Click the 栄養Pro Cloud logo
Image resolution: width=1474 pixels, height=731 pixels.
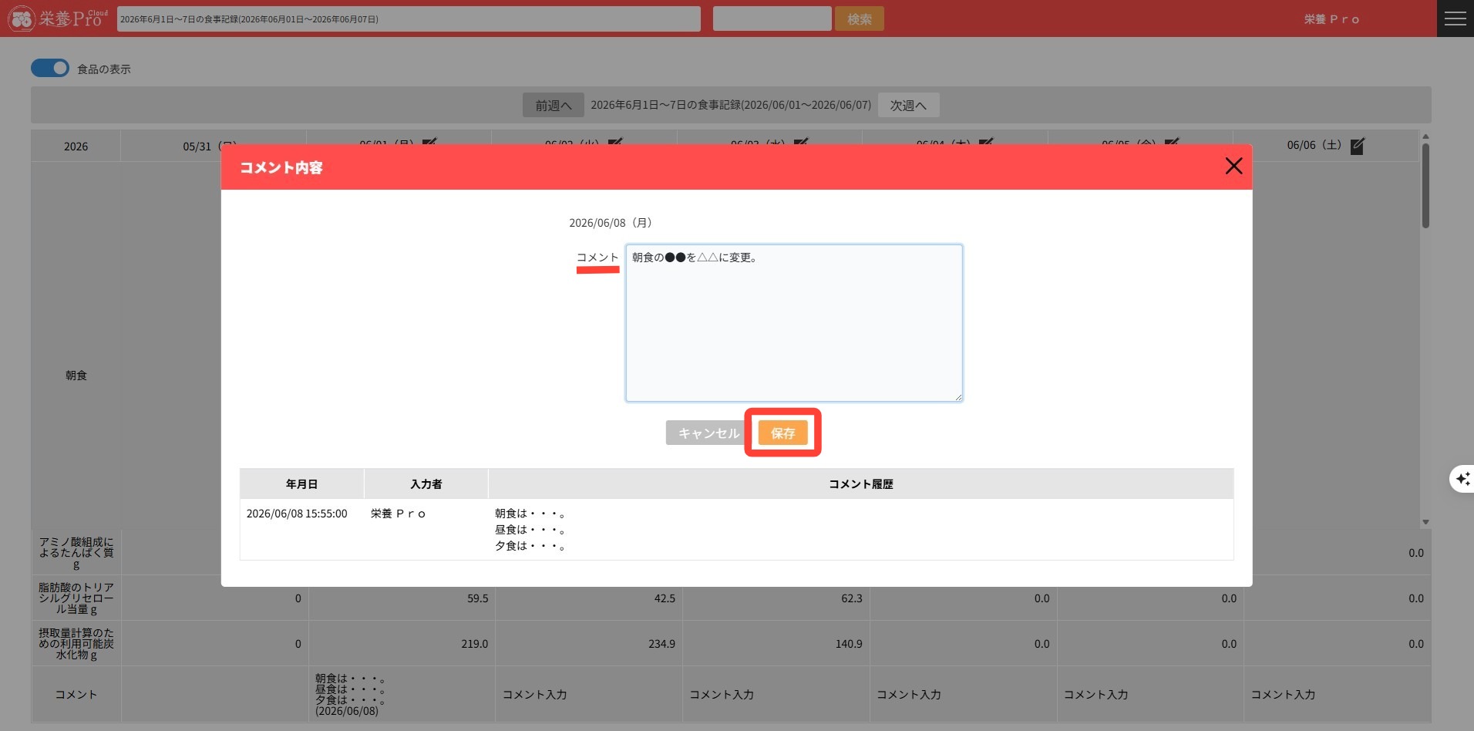pos(58,19)
